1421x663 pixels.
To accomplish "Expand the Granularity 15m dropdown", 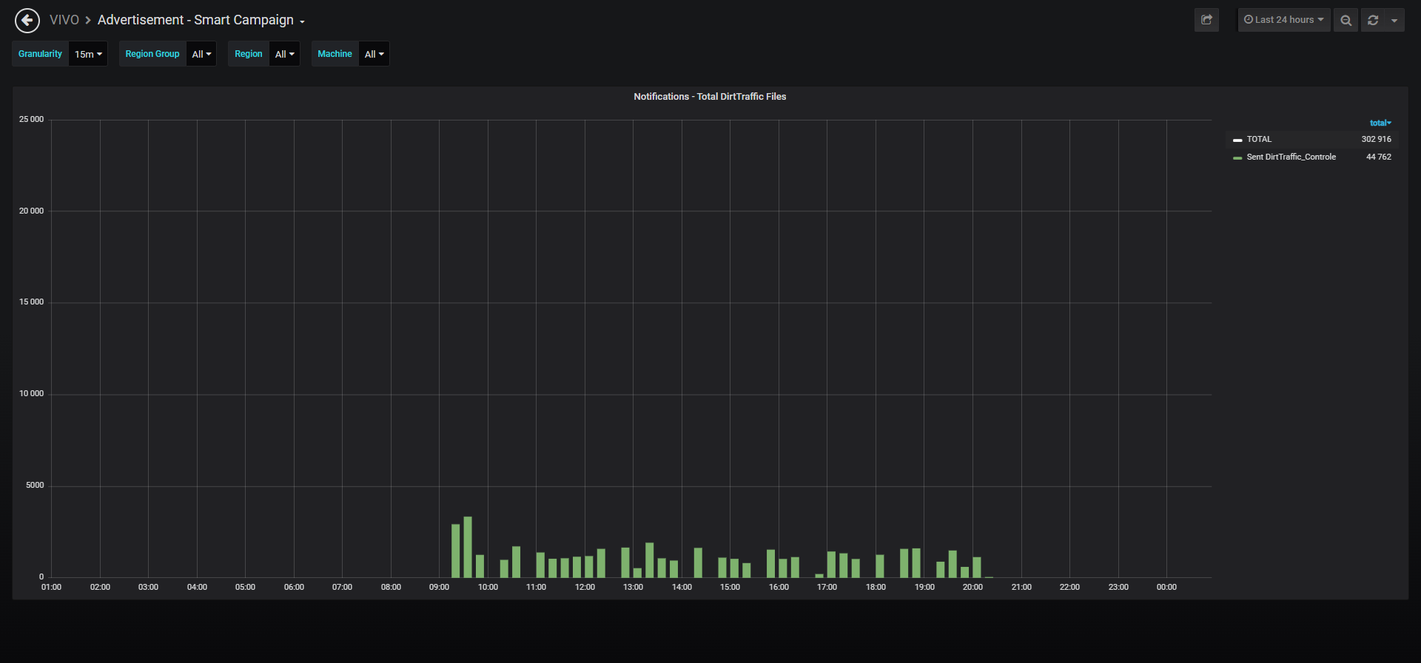I will pyautogui.click(x=88, y=54).
